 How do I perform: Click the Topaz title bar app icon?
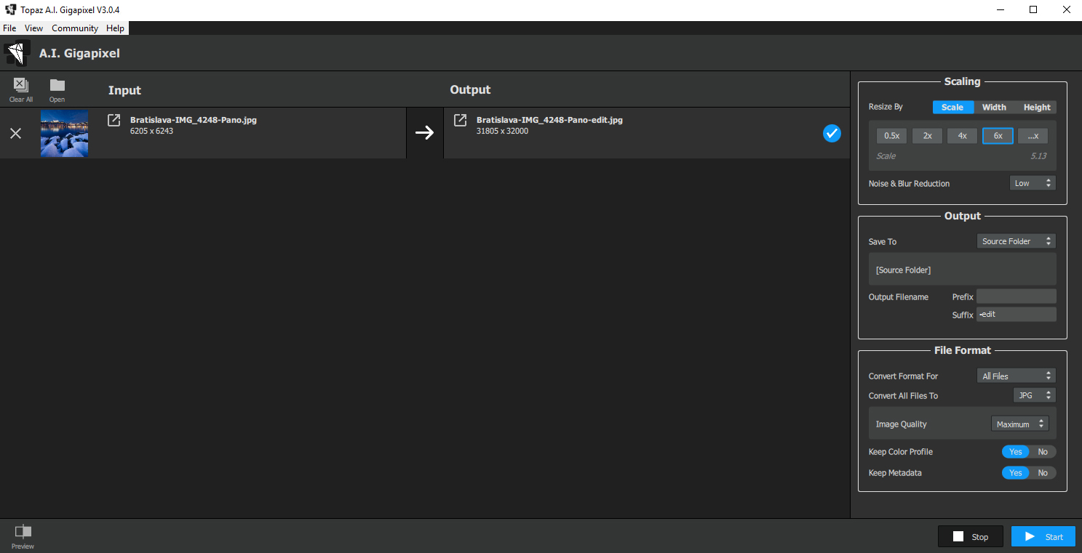tap(10, 9)
